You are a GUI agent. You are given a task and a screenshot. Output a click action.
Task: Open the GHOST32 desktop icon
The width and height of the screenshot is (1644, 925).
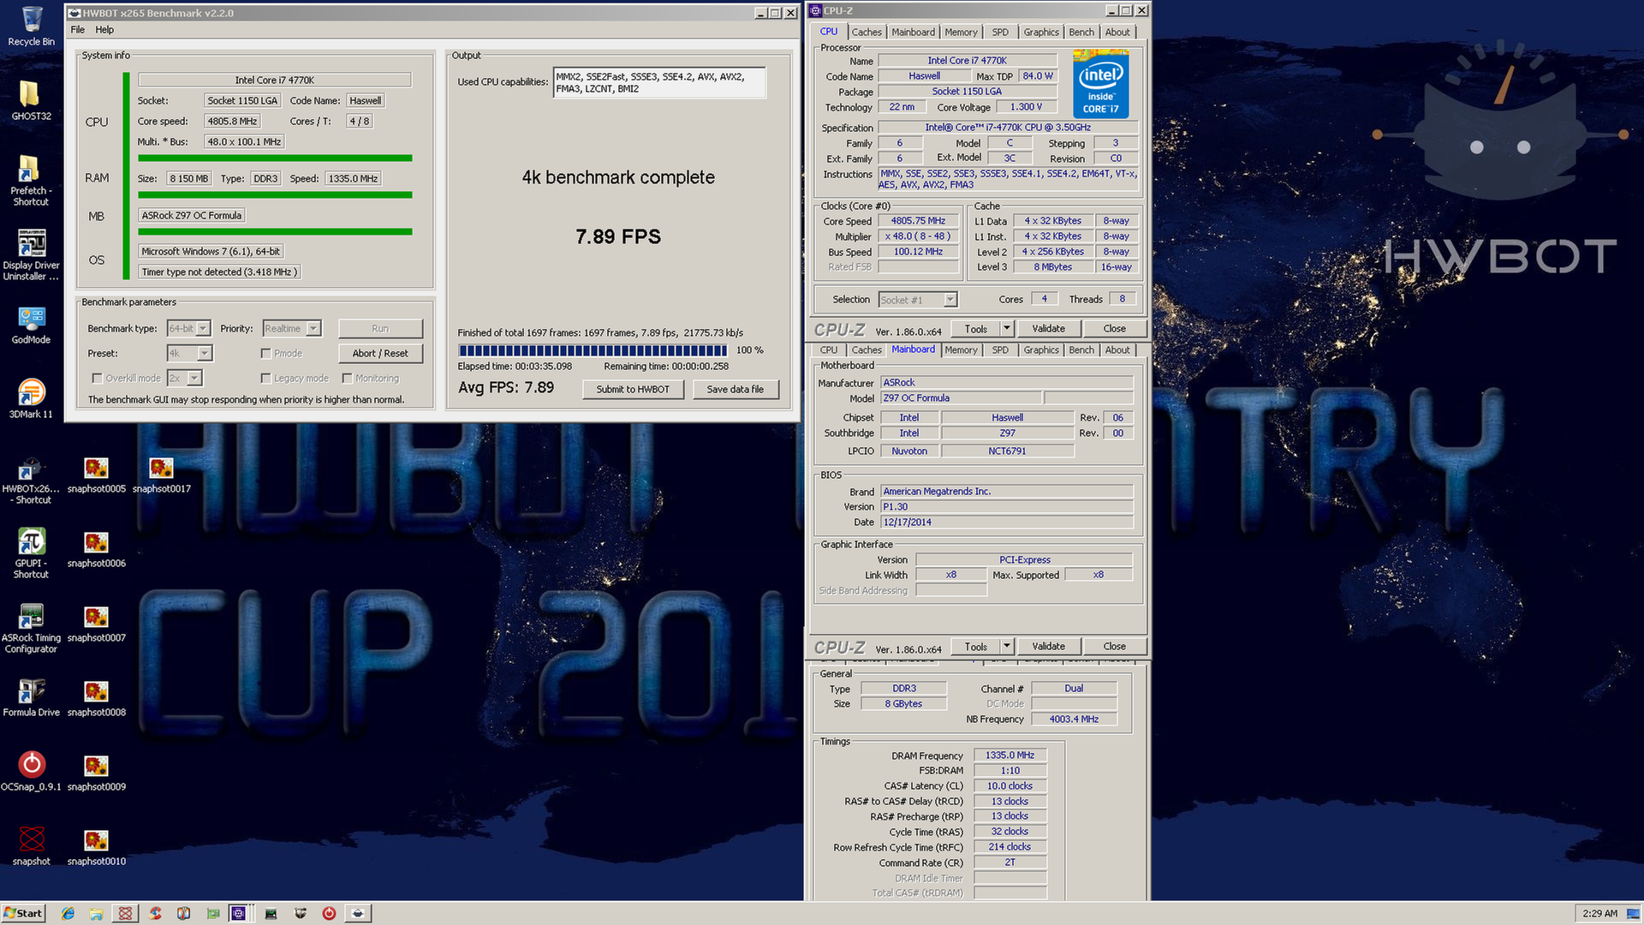click(x=32, y=100)
